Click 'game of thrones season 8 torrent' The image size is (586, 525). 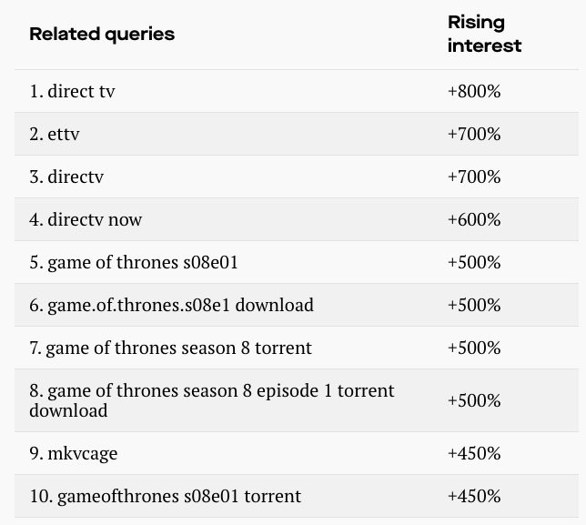coord(170,348)
